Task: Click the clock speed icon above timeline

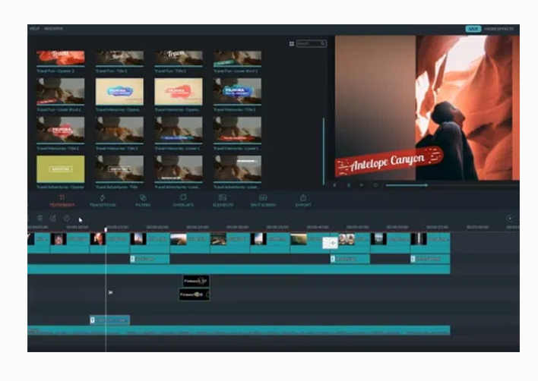Action: pyautogui.click(x=67, y=218)
